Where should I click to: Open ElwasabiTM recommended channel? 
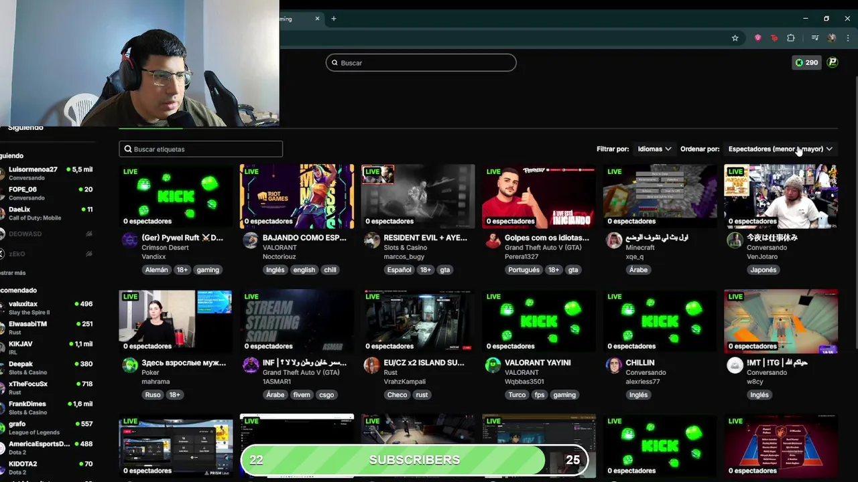(x=47, y=328)
